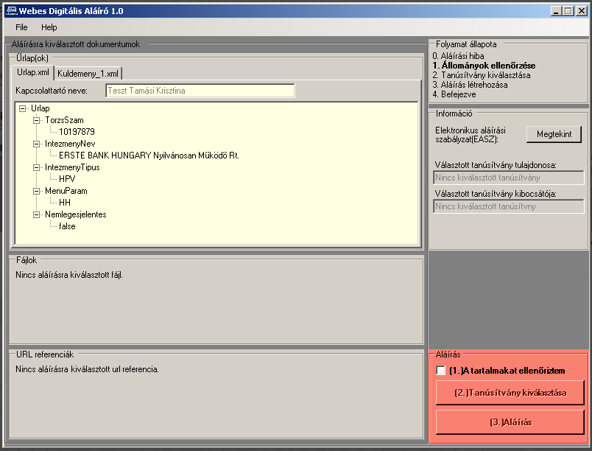
Task: Click the Megtekint button
Action: coord(554,134)
